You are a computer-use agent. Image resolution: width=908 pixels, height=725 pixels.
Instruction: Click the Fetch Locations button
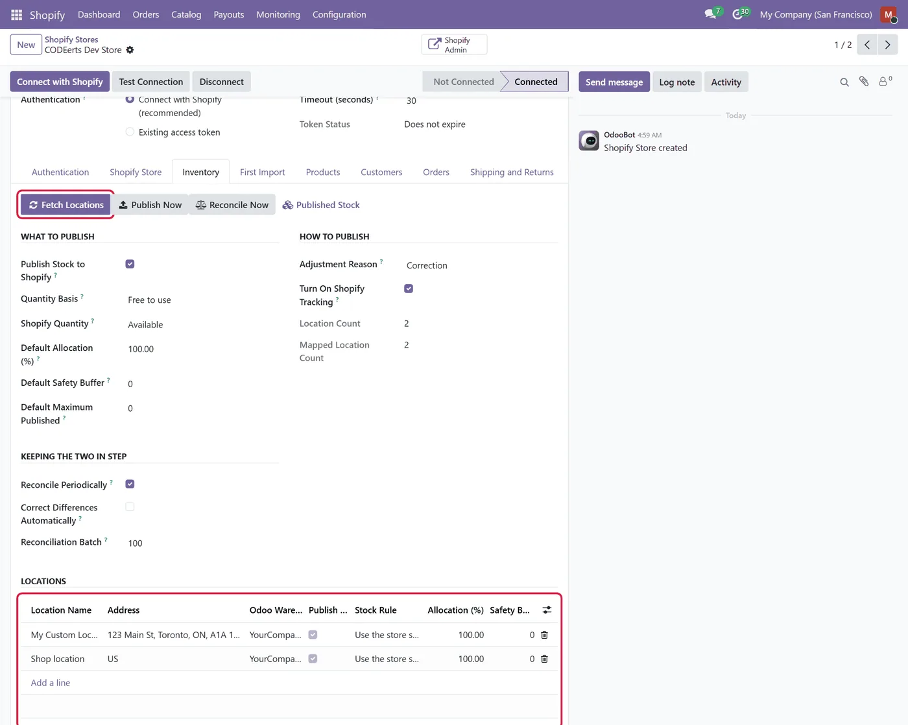(66, 205)
